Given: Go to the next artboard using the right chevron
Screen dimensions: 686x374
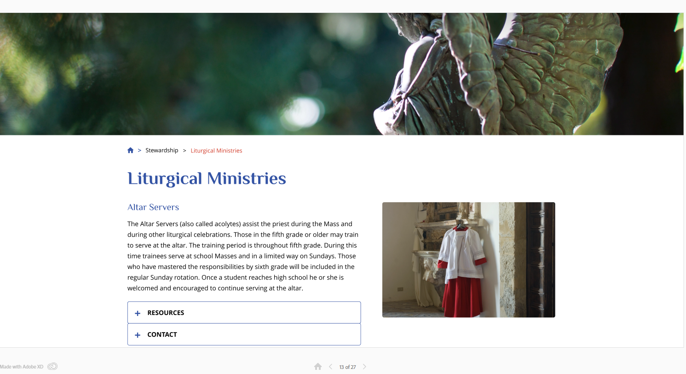Looking at the screenshot, I should 364,367.
